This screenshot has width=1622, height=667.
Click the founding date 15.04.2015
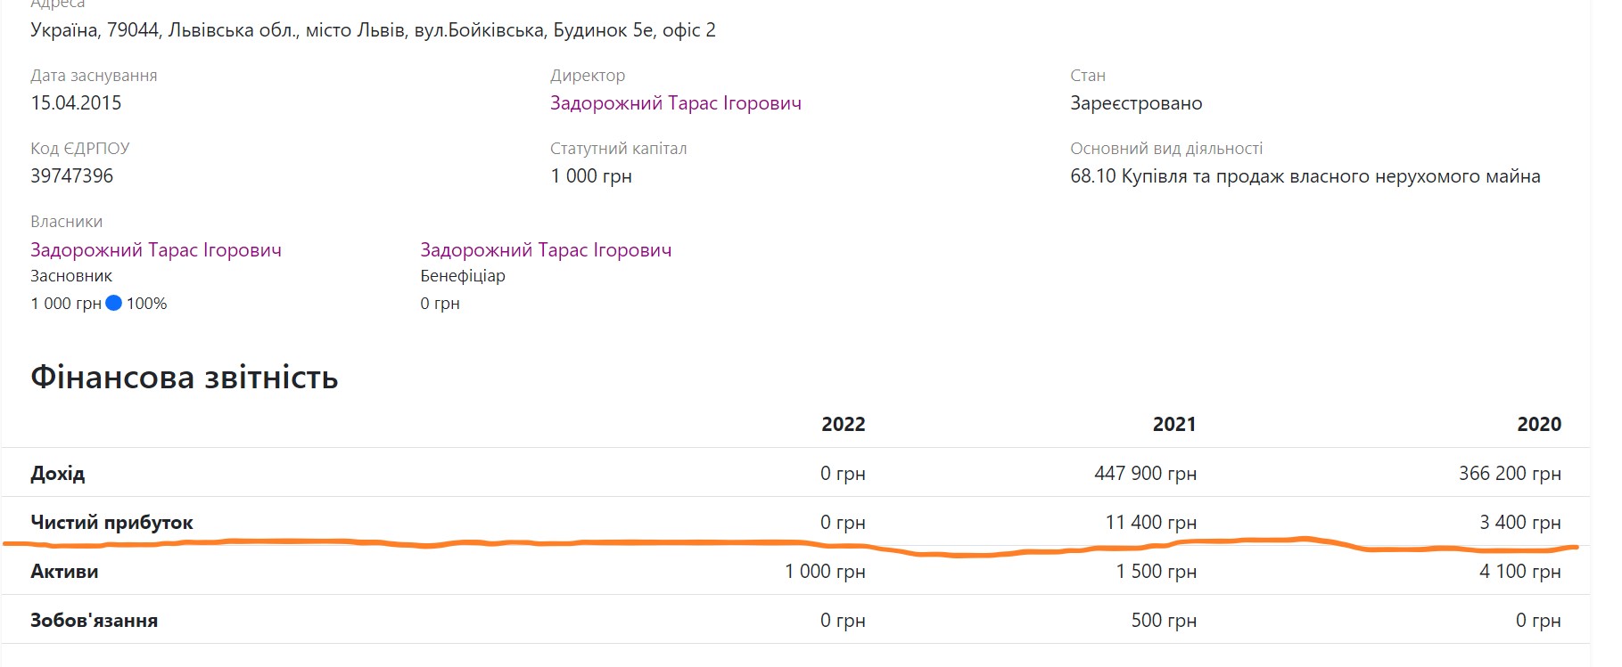pos(76,103)
